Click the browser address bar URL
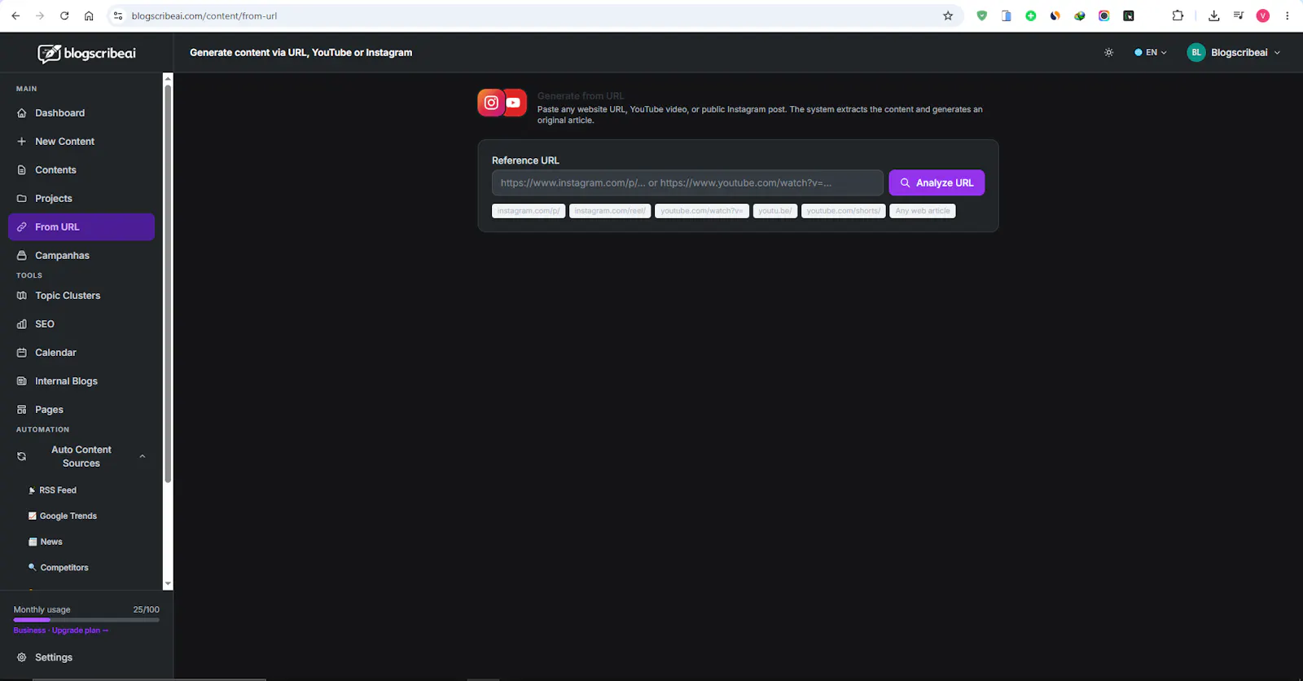Viewport: 1303px width, 681px height. point(204,15)
